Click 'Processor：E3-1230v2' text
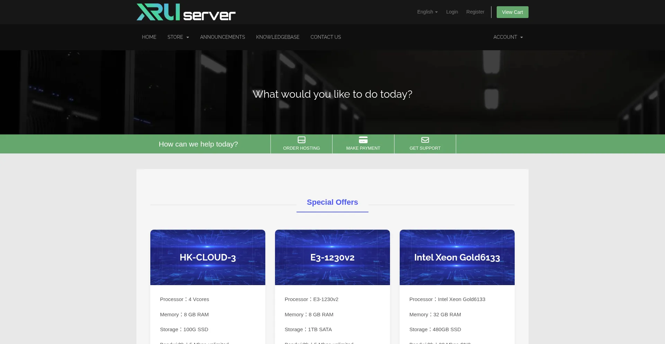The height and width of the screenshot is (344, 665). pos(311,299)
